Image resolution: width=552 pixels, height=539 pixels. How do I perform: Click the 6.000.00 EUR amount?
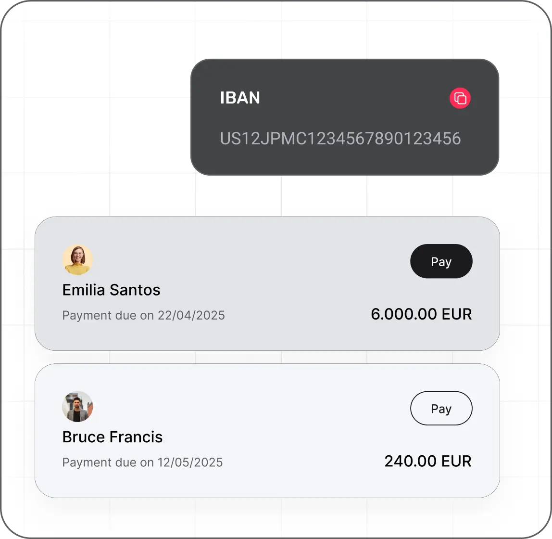tap(421, 314)
